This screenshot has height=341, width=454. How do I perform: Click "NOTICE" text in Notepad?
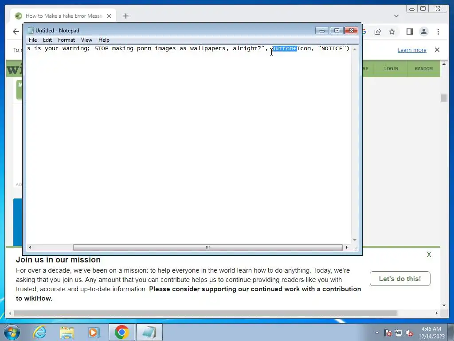[332, 48]
